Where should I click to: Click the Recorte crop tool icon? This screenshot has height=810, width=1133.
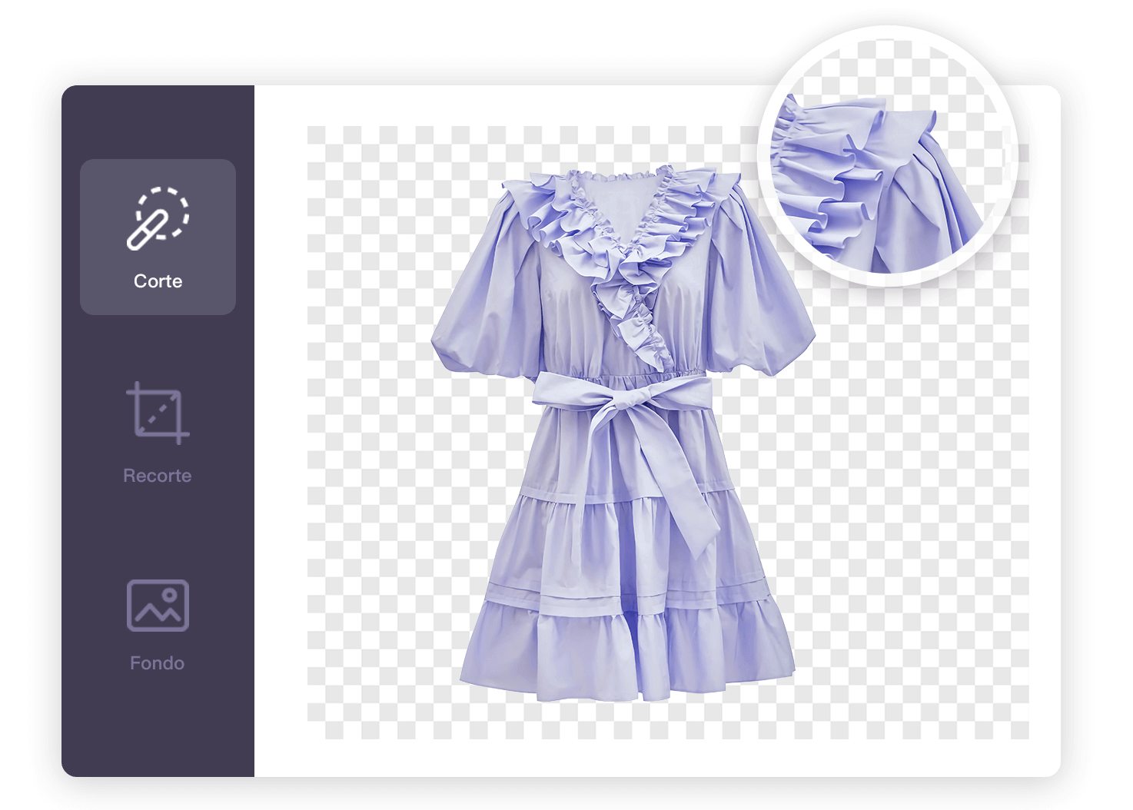[158, 413]
